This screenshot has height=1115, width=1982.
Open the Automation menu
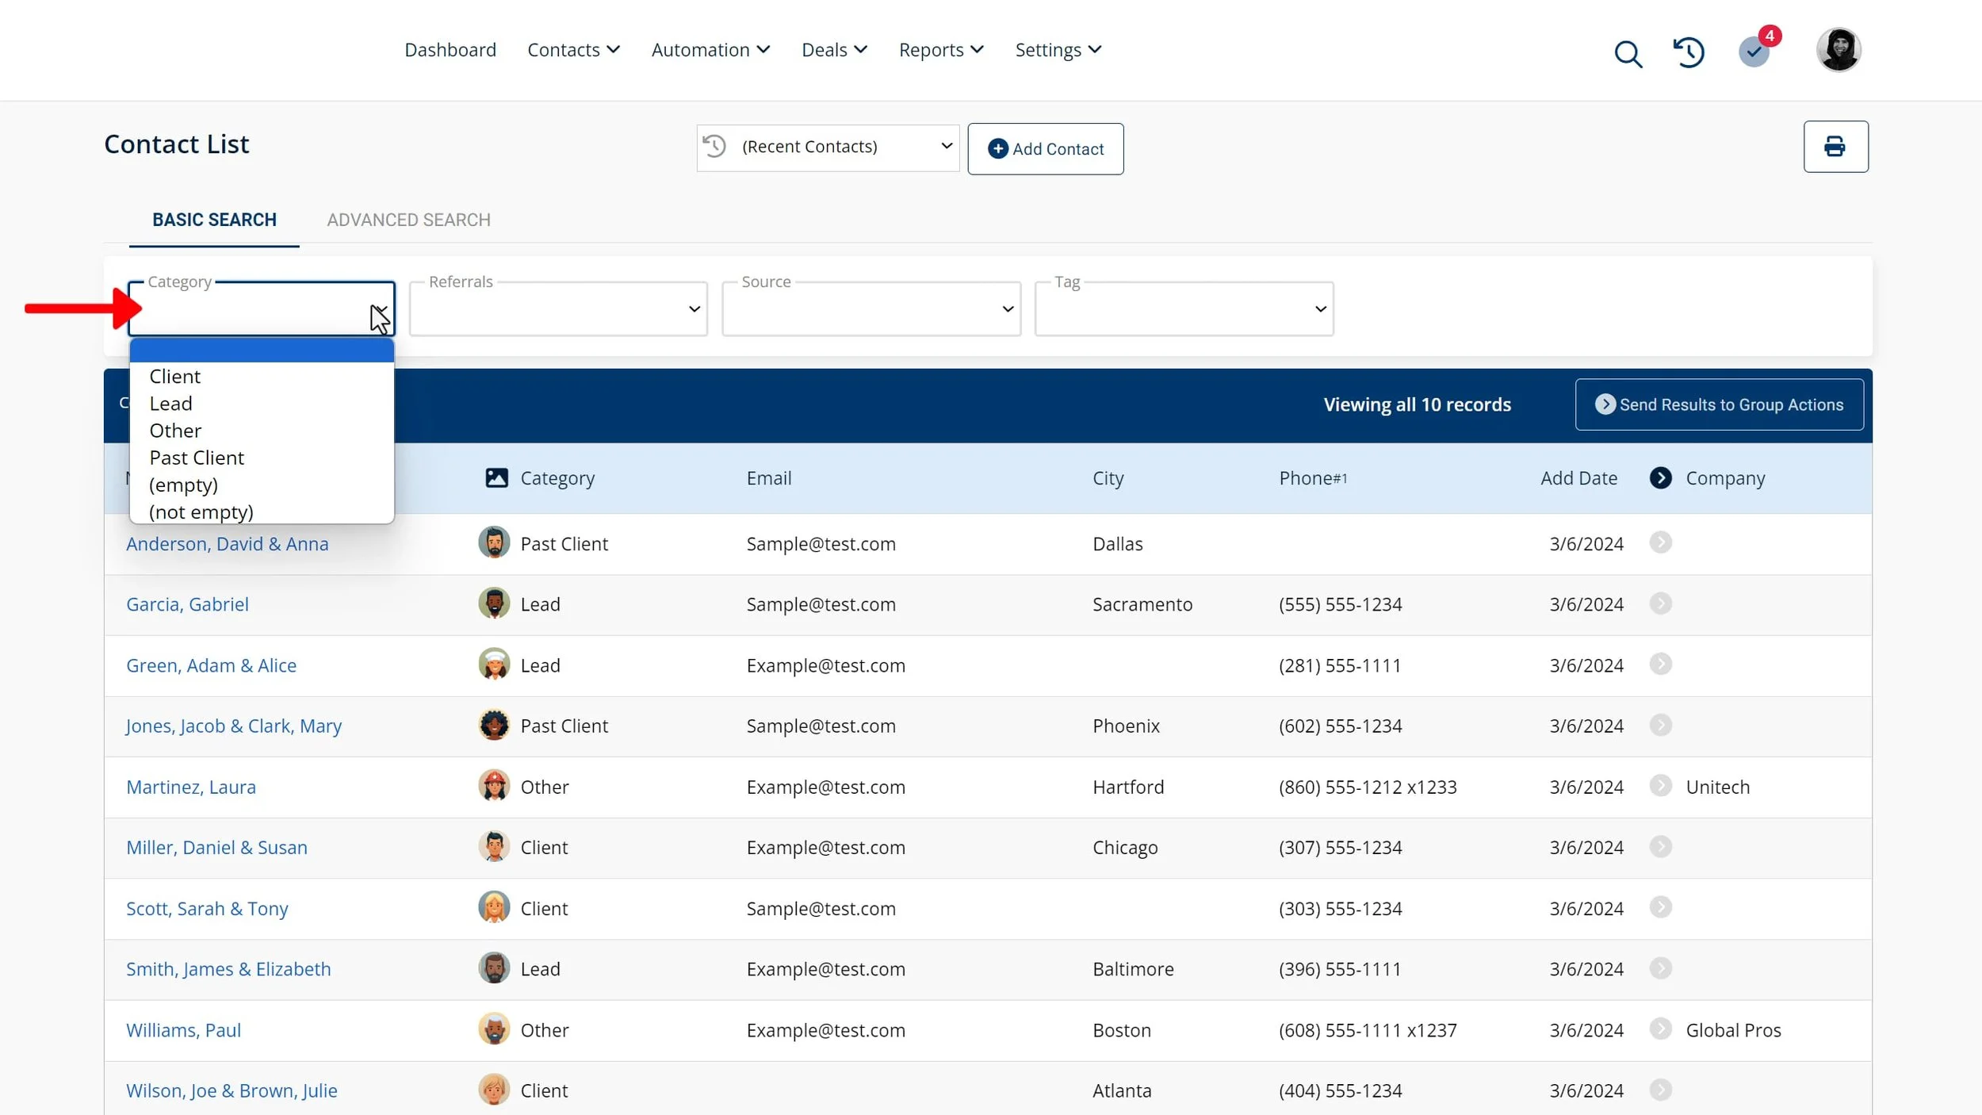710,50
